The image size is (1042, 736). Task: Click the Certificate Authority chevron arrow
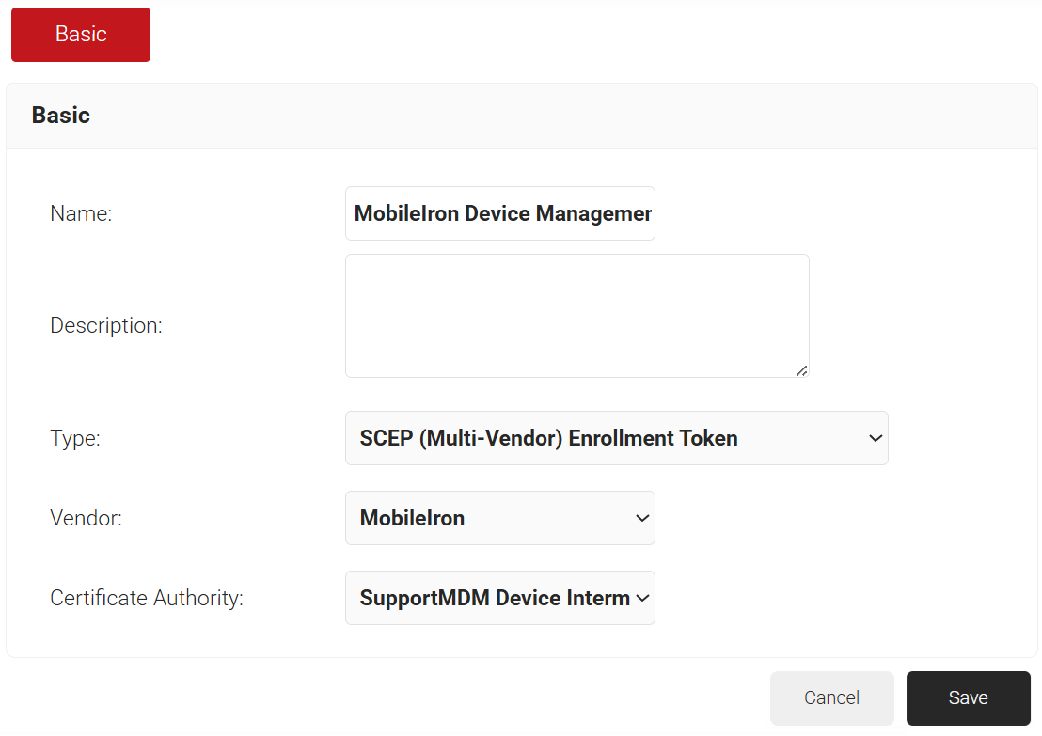pos(643,598)
